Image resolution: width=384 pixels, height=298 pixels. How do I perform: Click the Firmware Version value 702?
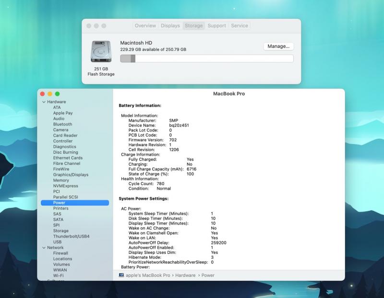tap(173, 140)
